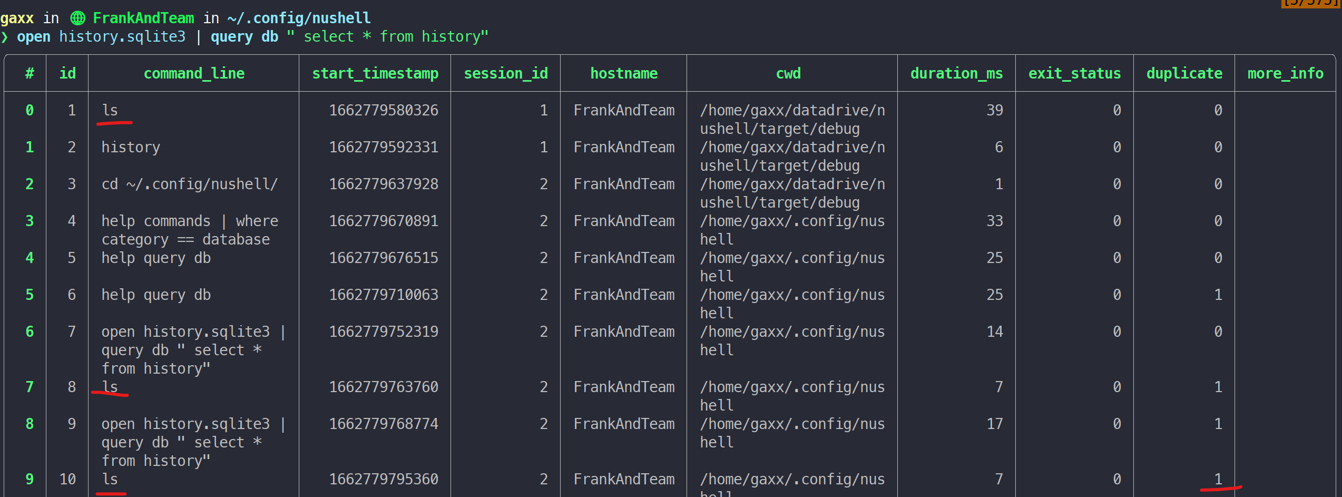Viewport: 1342px width, 497px height.
Task: Click timestamp 1662779795360 in the last row
Action: click(384, 479)
